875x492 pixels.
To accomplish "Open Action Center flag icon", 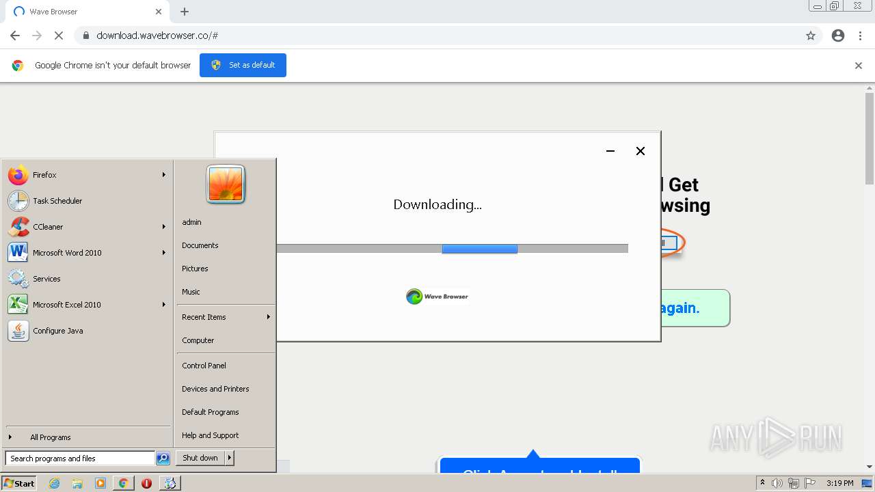I will (810, 483).
